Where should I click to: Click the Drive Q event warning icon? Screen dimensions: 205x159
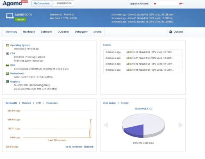(128, 52)
